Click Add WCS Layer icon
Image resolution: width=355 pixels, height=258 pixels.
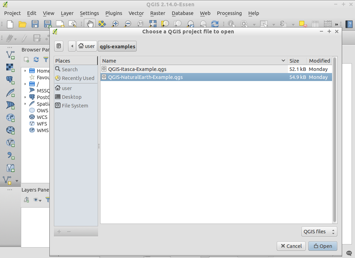(x=10, y=130)
